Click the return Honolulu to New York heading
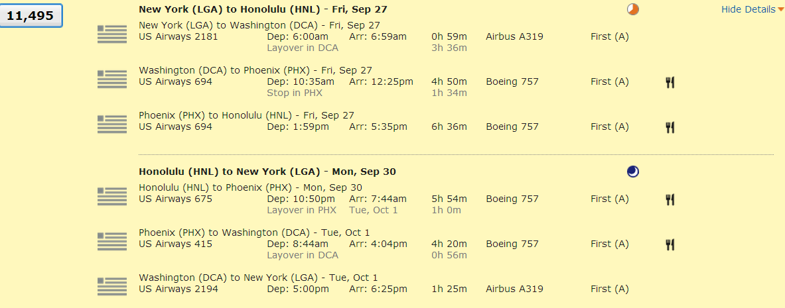This screenshot has width=785, height=308. pyautogui.click(x=267, y=172)
